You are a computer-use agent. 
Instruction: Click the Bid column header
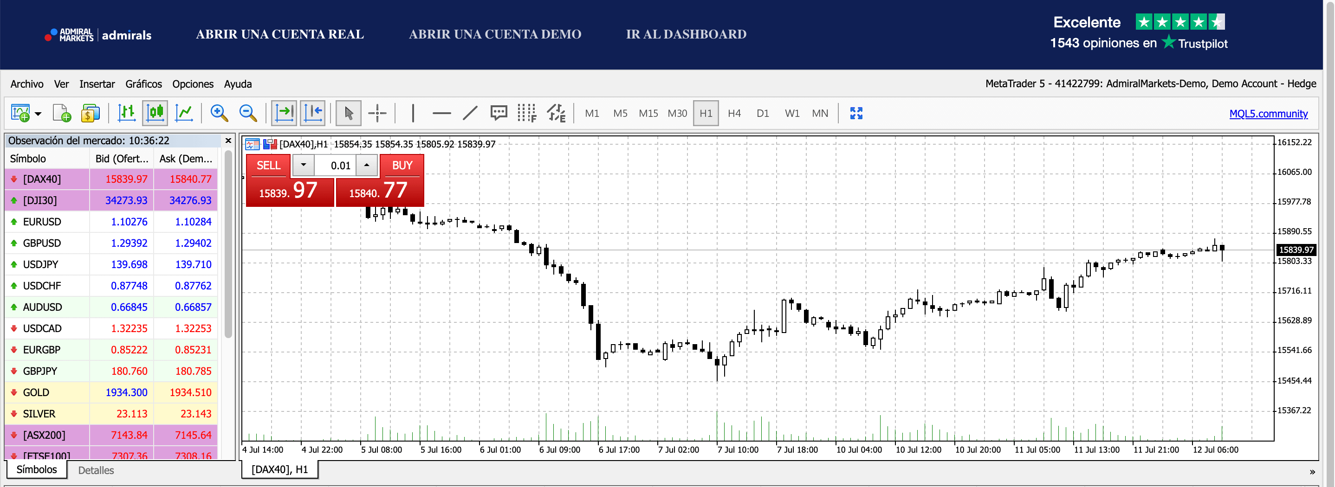pyautogui.click(x=122, y=159)
